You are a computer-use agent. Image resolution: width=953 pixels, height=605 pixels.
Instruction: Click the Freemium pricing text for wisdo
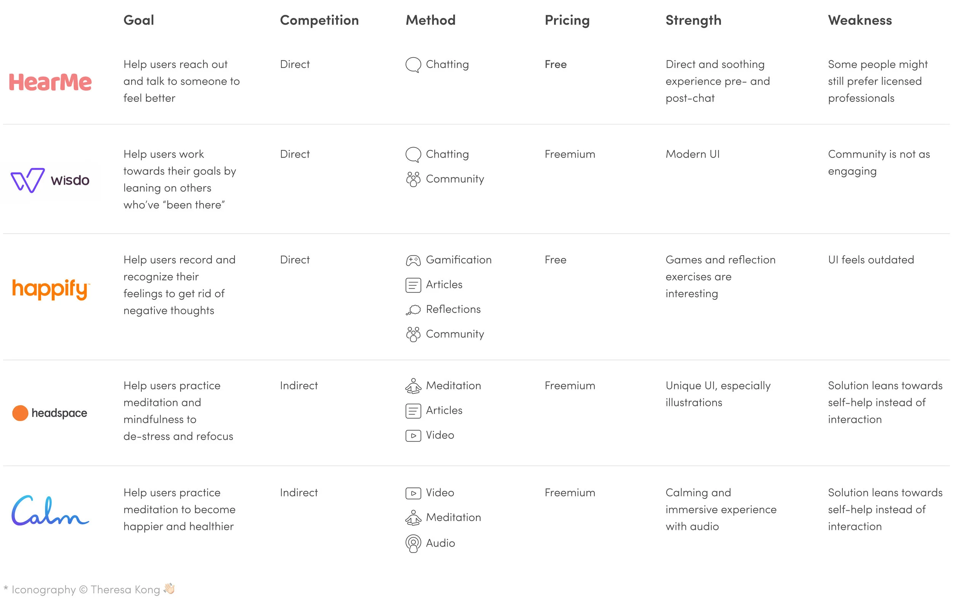pyautogui.click(x=570, y=154)
